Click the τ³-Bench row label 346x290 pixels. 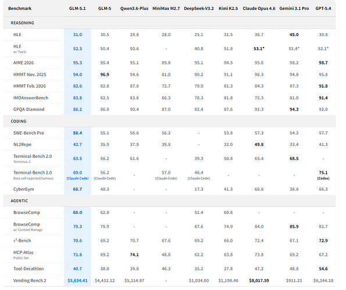(x=22, y=241)
